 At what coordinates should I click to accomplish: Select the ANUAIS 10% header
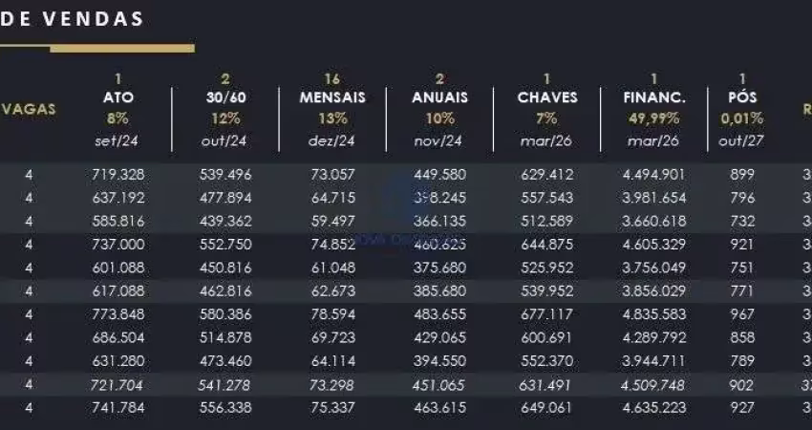(x=439, y=109)
